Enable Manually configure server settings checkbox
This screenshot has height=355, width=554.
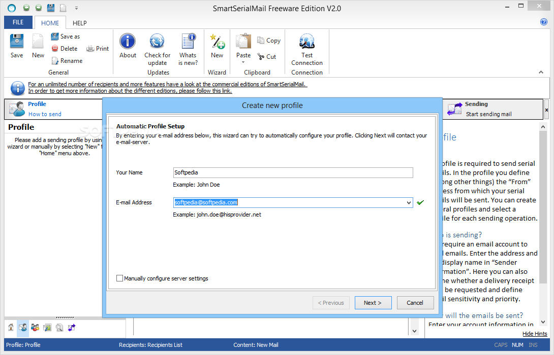pos(120,278)
